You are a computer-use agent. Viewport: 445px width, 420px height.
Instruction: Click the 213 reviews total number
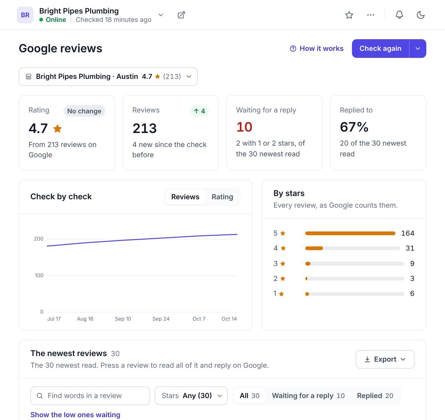point(145,128)
